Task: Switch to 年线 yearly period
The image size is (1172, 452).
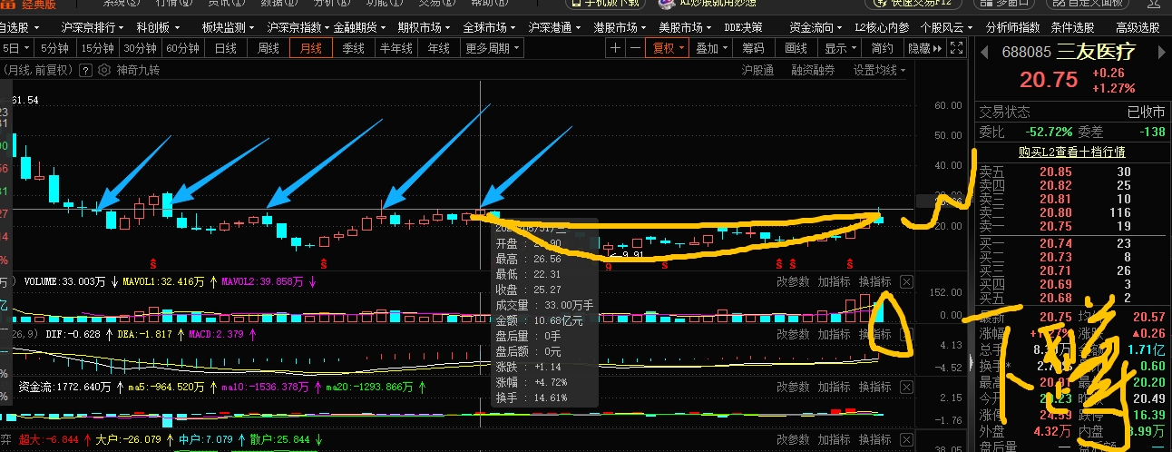Action: click(x=439, y=48)
